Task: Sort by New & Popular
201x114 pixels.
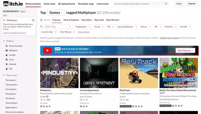Action: point(71,20)
